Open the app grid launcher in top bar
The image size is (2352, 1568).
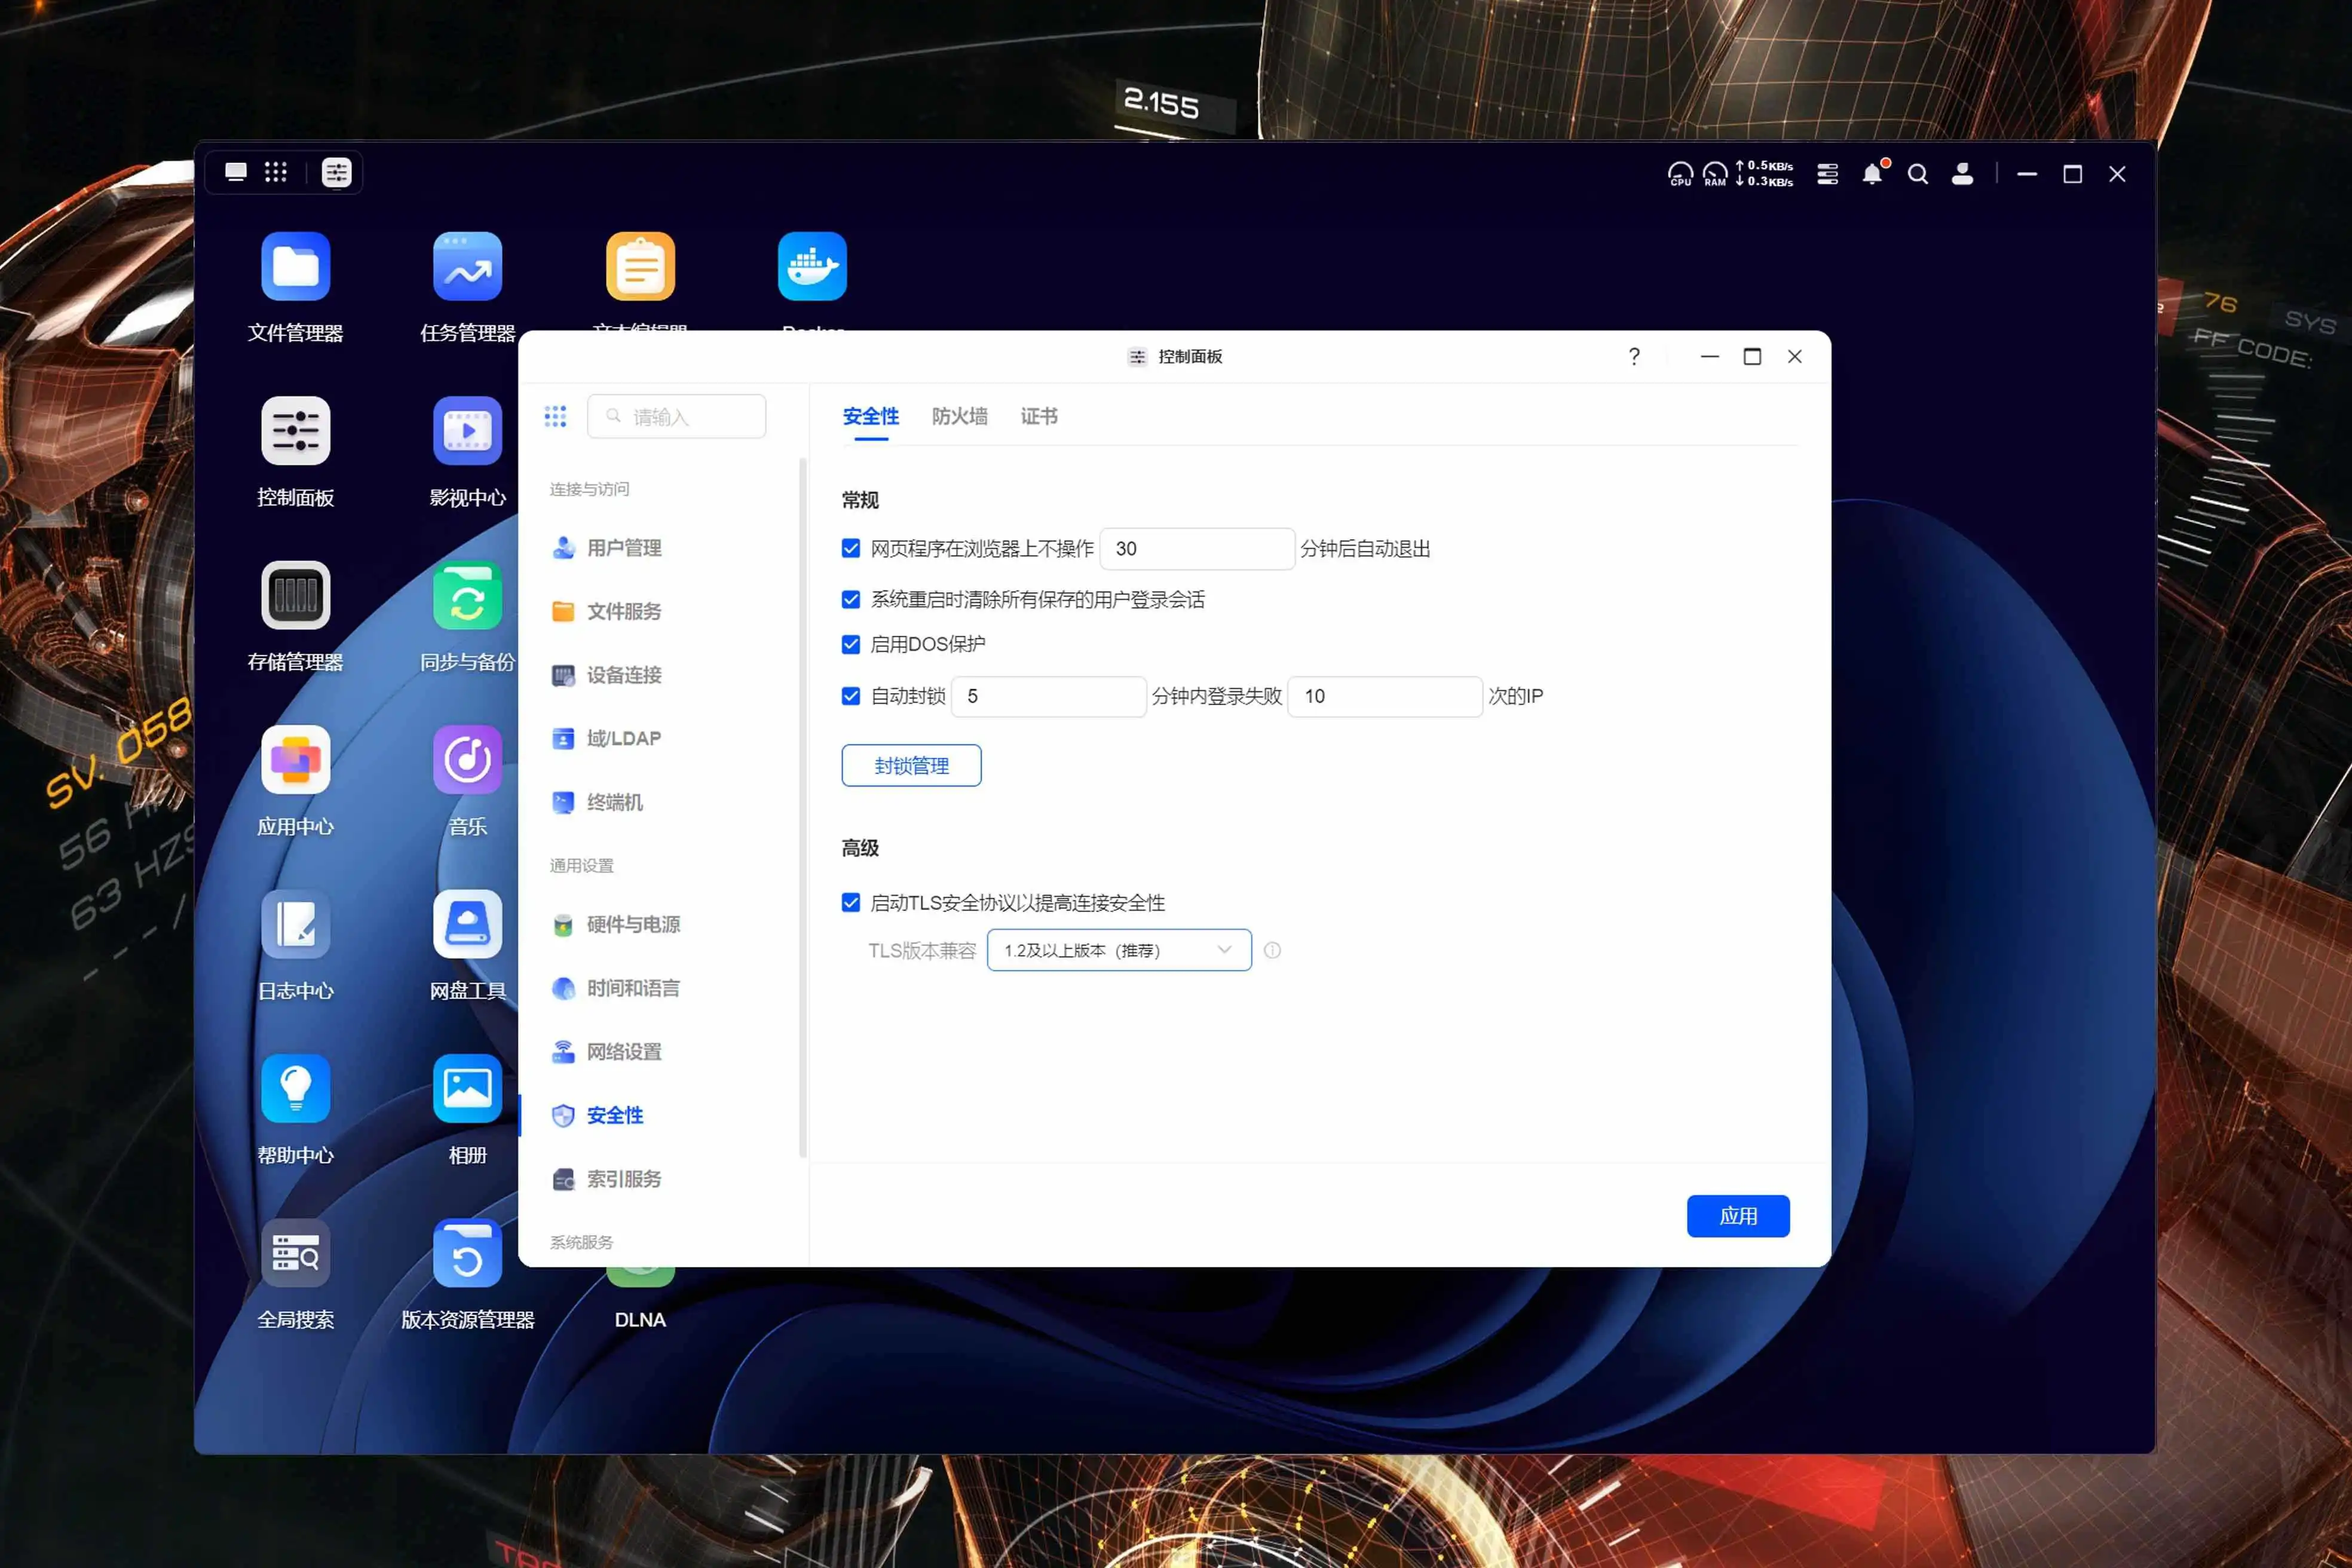tap(276, 172)
